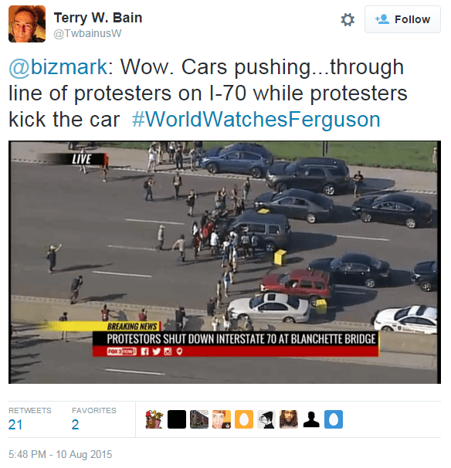
Task: Open the cartoon character retweeter avatar
Action: 154,419
